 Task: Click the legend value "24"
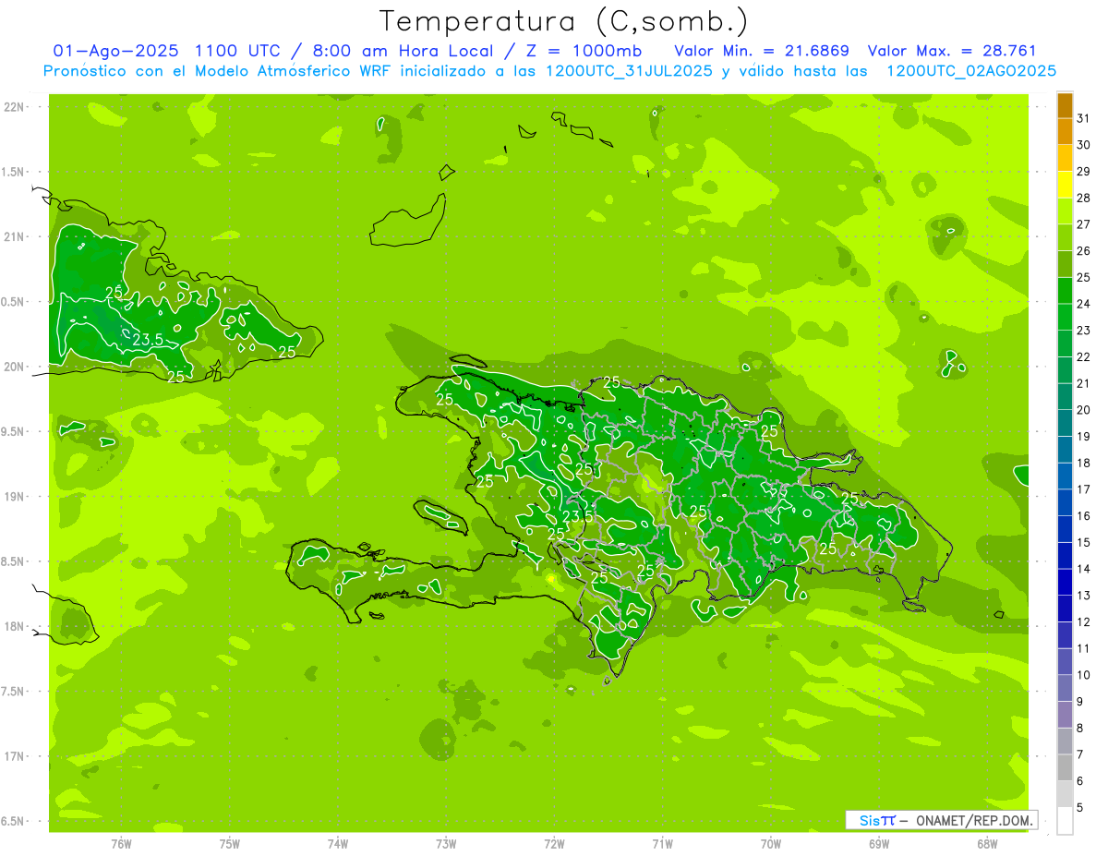point(1084,304)
